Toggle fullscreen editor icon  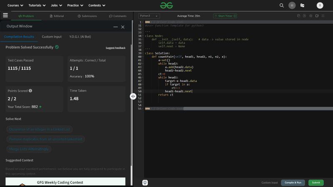pyautogui.click(x=323, y=16)
